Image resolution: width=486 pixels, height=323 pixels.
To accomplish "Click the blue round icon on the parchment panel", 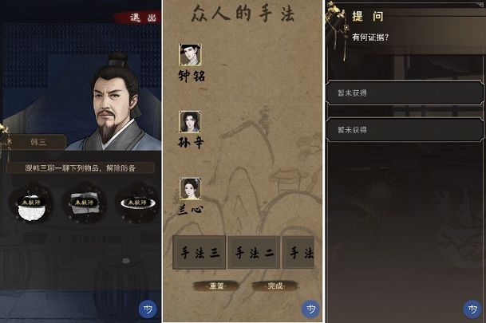I will click(x=310, y=309).
